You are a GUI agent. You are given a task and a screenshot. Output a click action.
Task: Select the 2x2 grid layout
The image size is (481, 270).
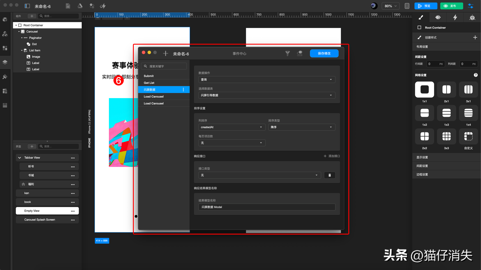click(x=425, y=136)
